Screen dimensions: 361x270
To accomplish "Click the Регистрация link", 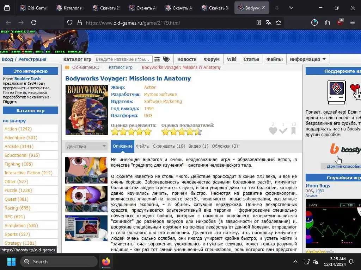I will [x=32, y=59].
